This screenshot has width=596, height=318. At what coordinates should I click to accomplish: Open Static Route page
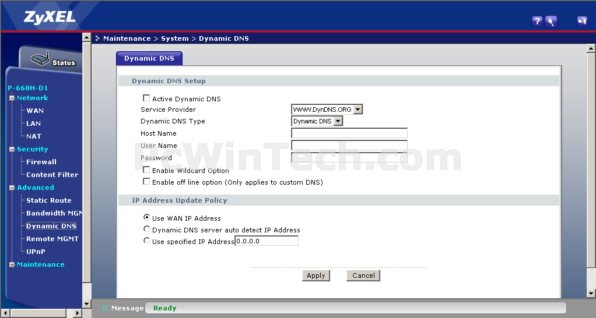tap(48, 200)
